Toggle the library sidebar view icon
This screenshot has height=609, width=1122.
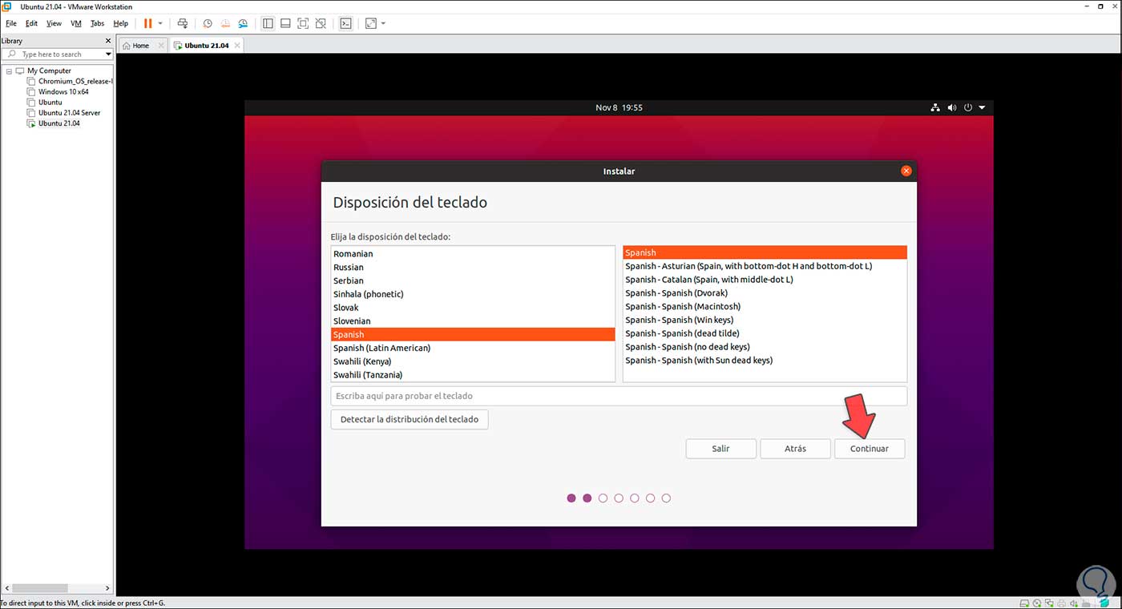click(x=268, y=23)
